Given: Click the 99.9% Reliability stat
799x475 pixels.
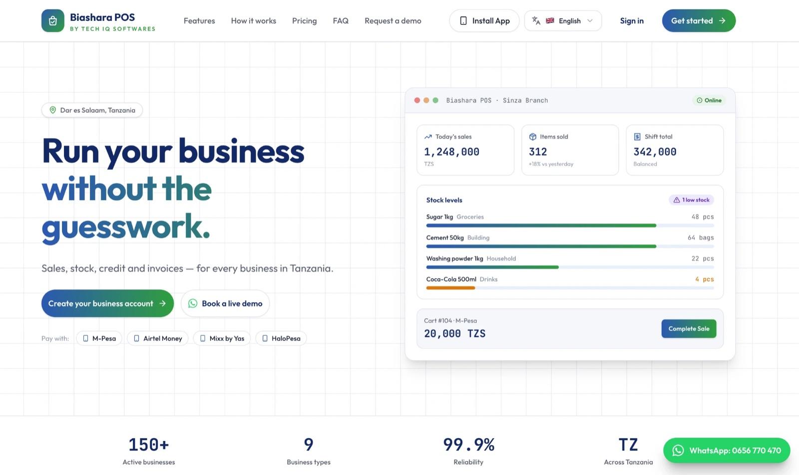Looking at the screenshot, I should click(x=468, y=452).
